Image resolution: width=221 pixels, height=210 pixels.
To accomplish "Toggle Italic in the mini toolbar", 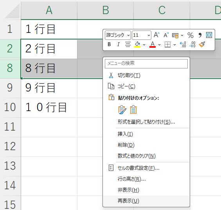I will [118, 45].
